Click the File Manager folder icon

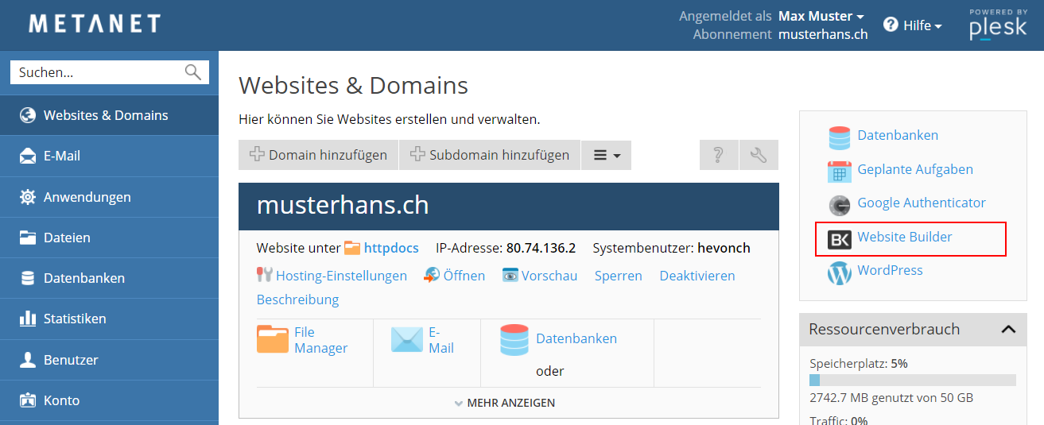[x=272, y=340]
